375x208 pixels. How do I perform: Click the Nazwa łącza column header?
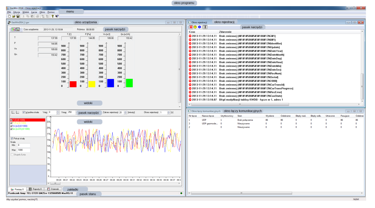(210, 115)
